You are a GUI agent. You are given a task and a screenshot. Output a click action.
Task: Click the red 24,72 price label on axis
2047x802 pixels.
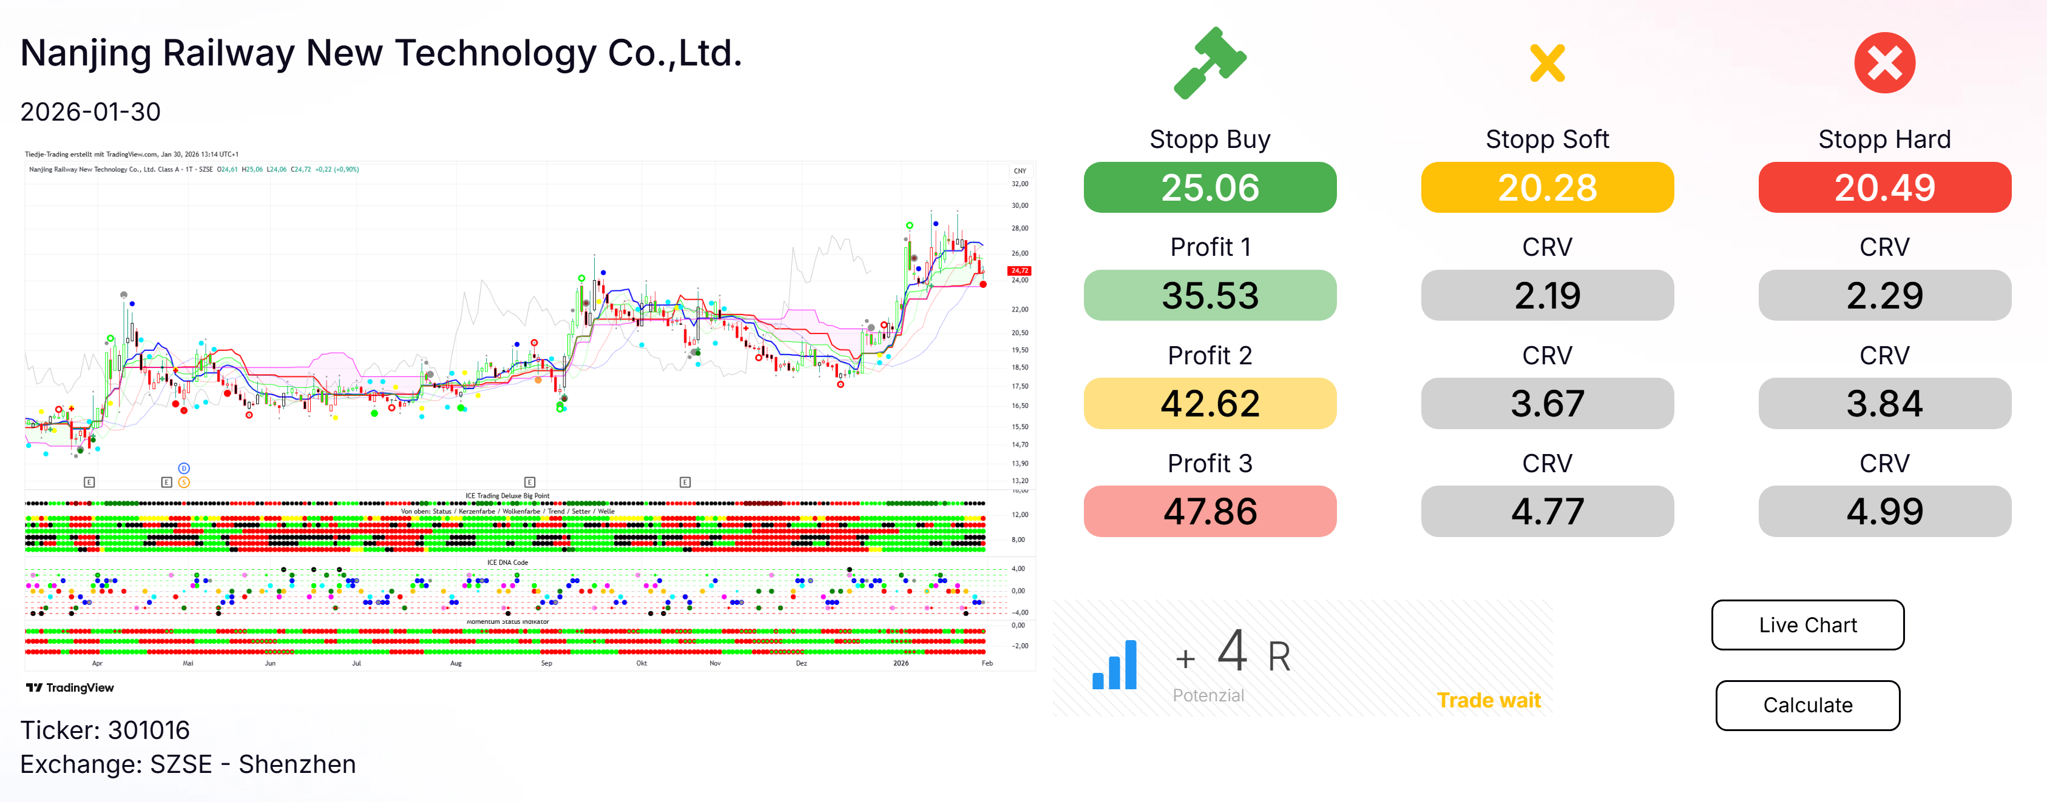point(1019,271)
